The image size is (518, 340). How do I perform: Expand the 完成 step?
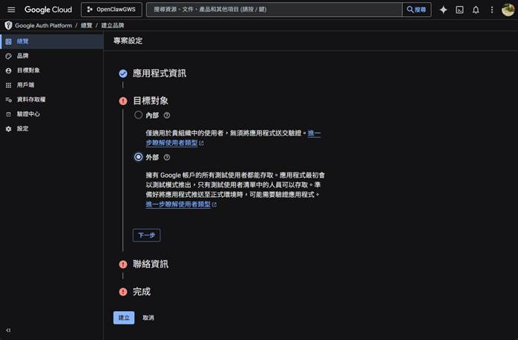click(141, 292)
